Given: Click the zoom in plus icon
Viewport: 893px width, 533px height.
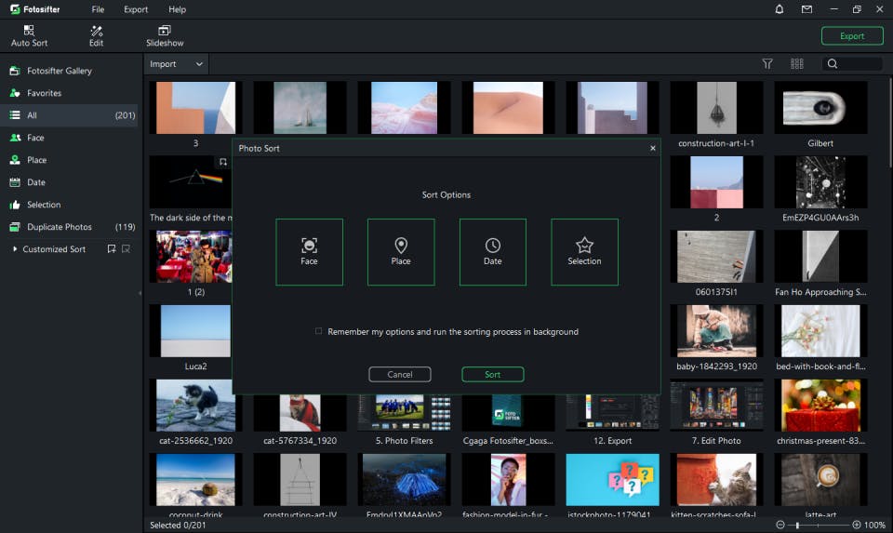Looking at the screenshot, I should click(856, 525).
